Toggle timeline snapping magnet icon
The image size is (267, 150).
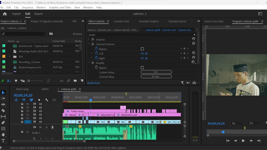pos(24,100)
